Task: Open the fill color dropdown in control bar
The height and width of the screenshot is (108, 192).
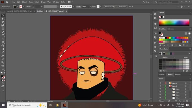Action: [17, 7]
